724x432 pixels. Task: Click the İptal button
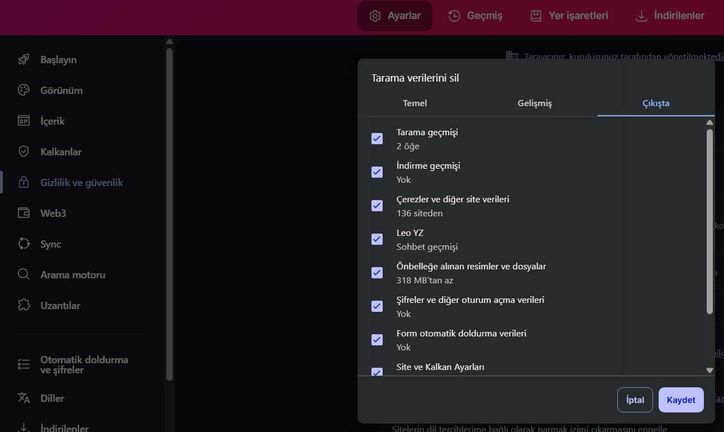click(x=635, y=400)
